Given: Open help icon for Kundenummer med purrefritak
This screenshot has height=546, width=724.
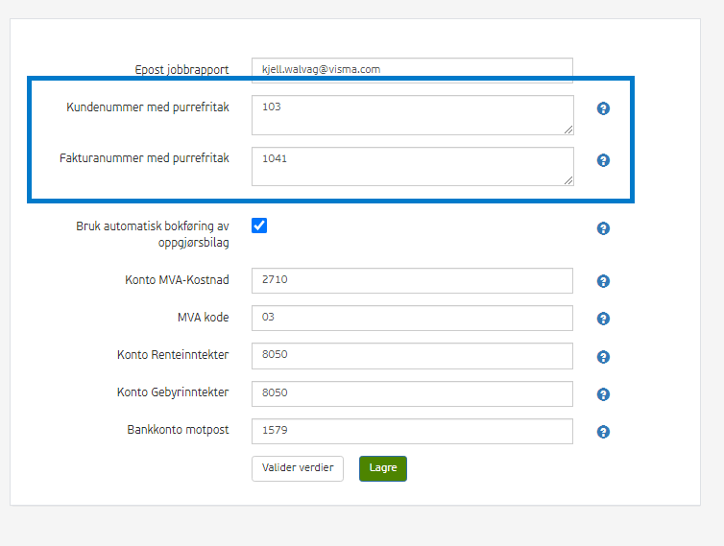Looking at the screenshot, I should tap(603, 108).
